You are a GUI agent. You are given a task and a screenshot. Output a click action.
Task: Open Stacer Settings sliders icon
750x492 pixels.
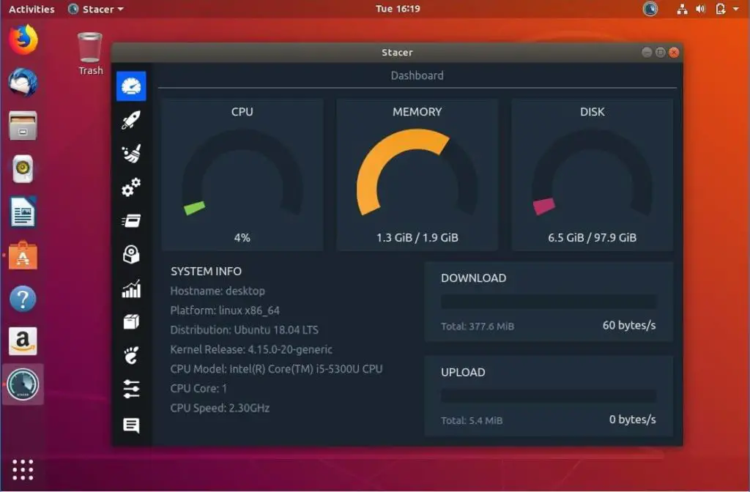click(131, 389)
